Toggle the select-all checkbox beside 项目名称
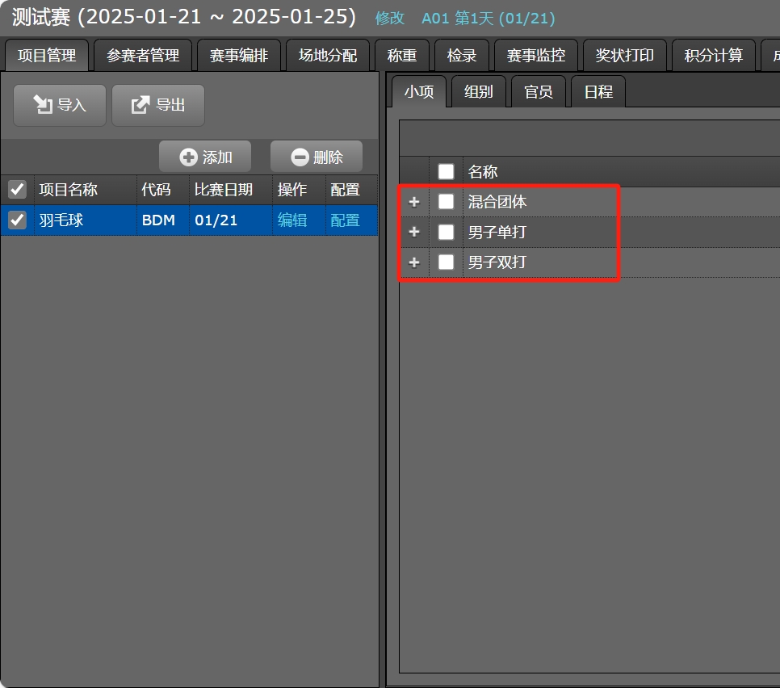 click(x=17, y=190)
